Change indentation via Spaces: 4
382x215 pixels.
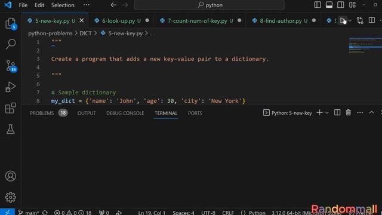(x=183, y=213)
